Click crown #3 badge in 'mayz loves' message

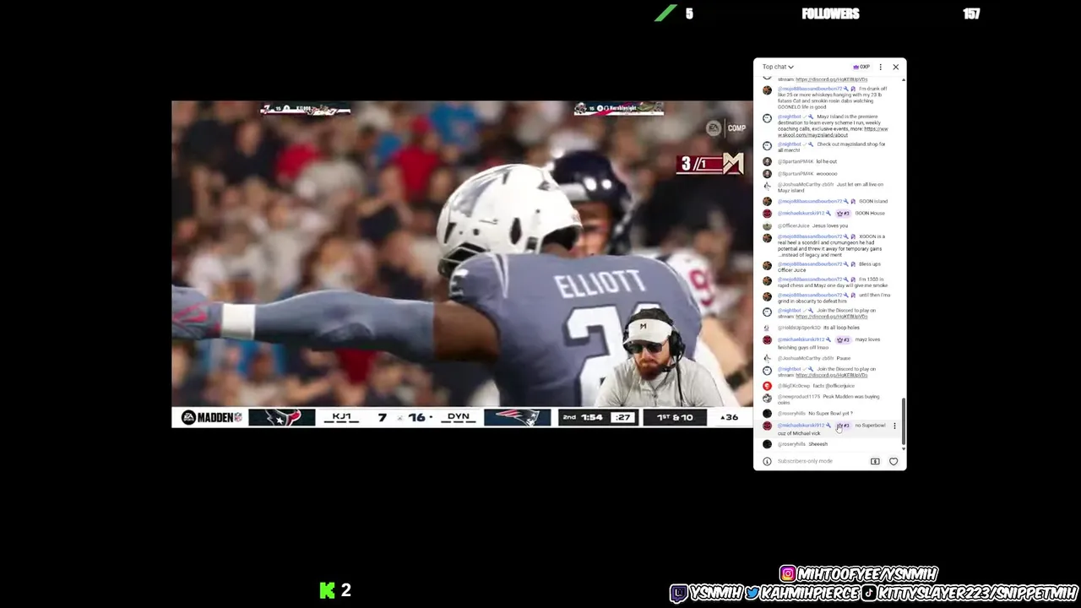843,339
